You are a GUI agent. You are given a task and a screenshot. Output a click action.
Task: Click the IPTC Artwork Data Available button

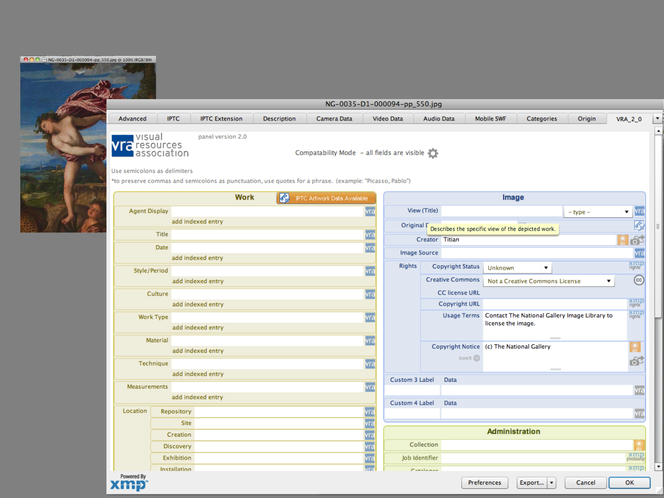pos(326,198)
